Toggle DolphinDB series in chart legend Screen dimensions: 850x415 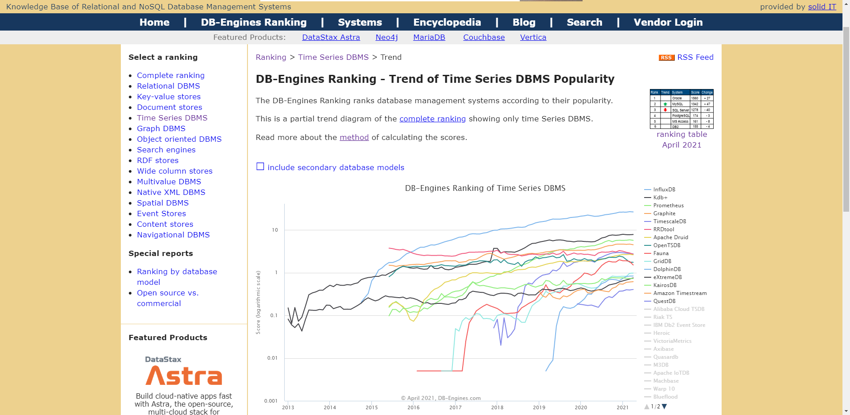663,269
